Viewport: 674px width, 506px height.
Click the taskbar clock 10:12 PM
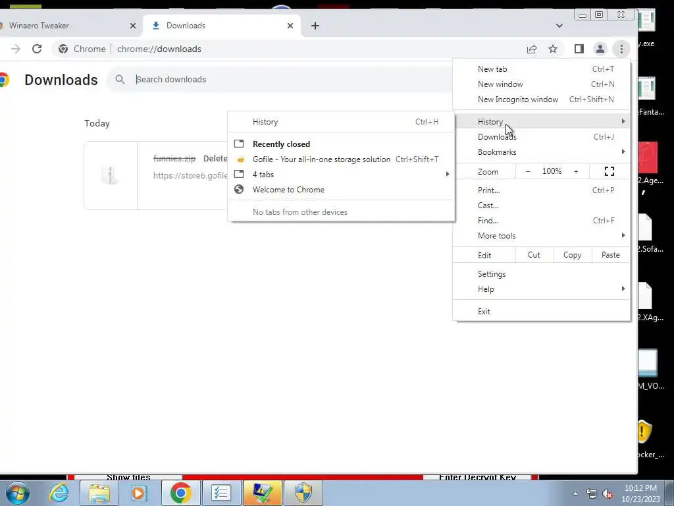(640, 493)
